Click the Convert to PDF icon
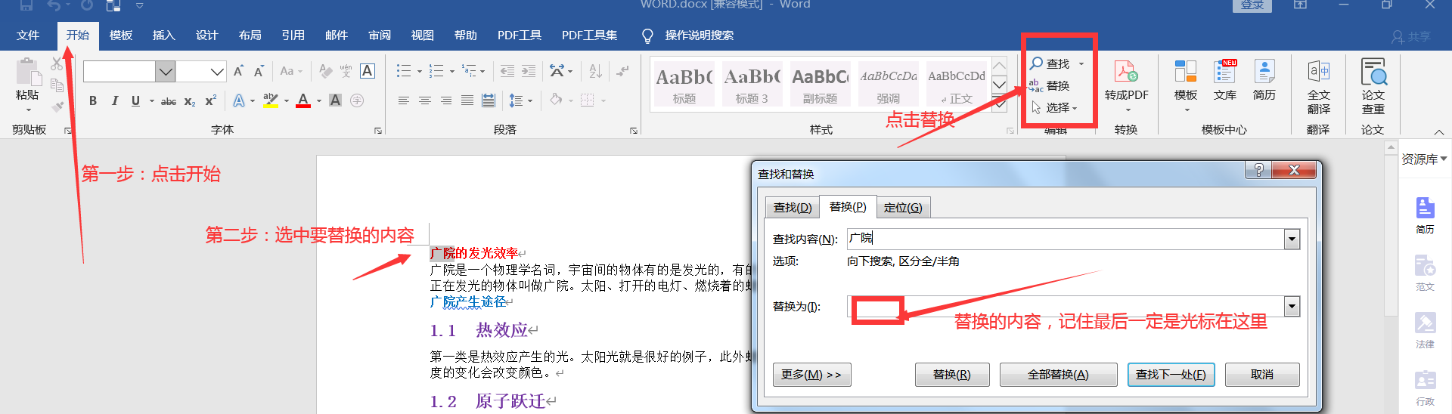Image resolution: width=1452 pixels, height=414 pixels. pyautogui.click(x=1126, y=73)
